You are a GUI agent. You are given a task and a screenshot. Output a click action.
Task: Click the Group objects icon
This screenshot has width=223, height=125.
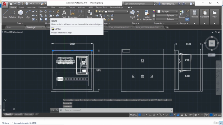click(182, 14)
